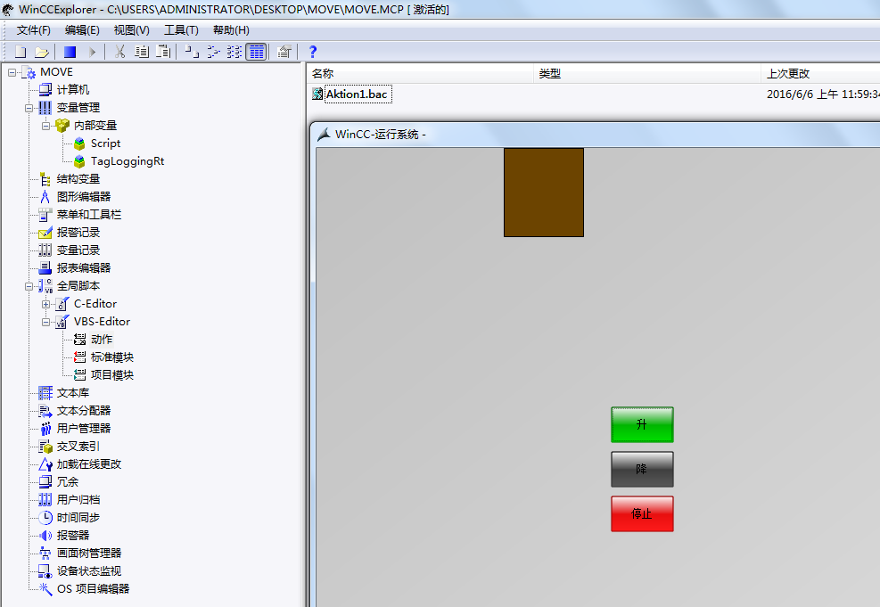Viewport: 880px width, 607px height.
Task: Select the Script tag group
Action: tap(105, 143)
